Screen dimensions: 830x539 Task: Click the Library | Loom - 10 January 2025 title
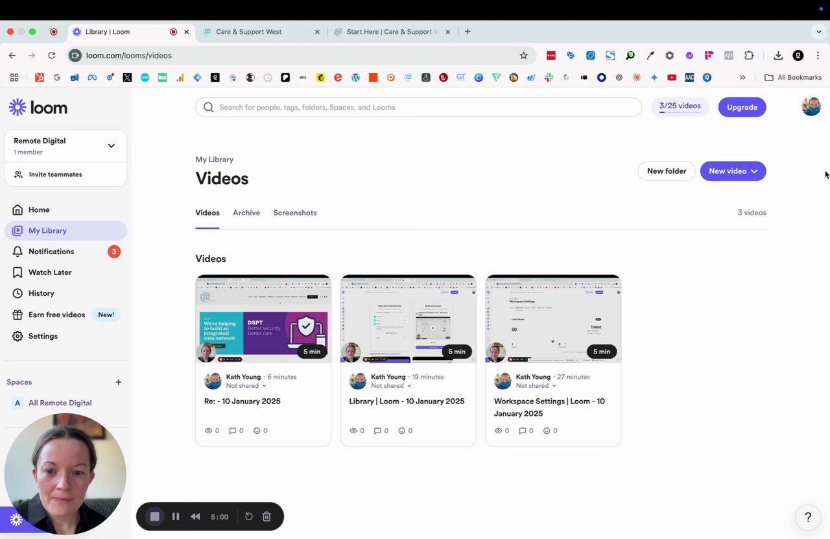click(x=407, y=401)
